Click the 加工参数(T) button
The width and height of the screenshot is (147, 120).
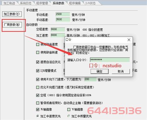[12, 14]
